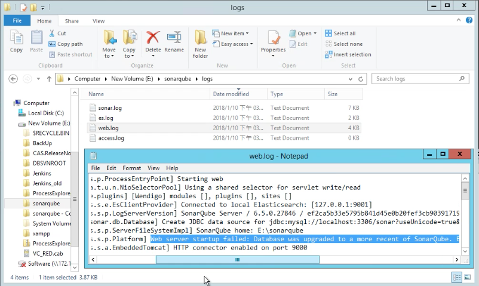
Task: Click the Move to folder icon
Action: coord(109,37)
